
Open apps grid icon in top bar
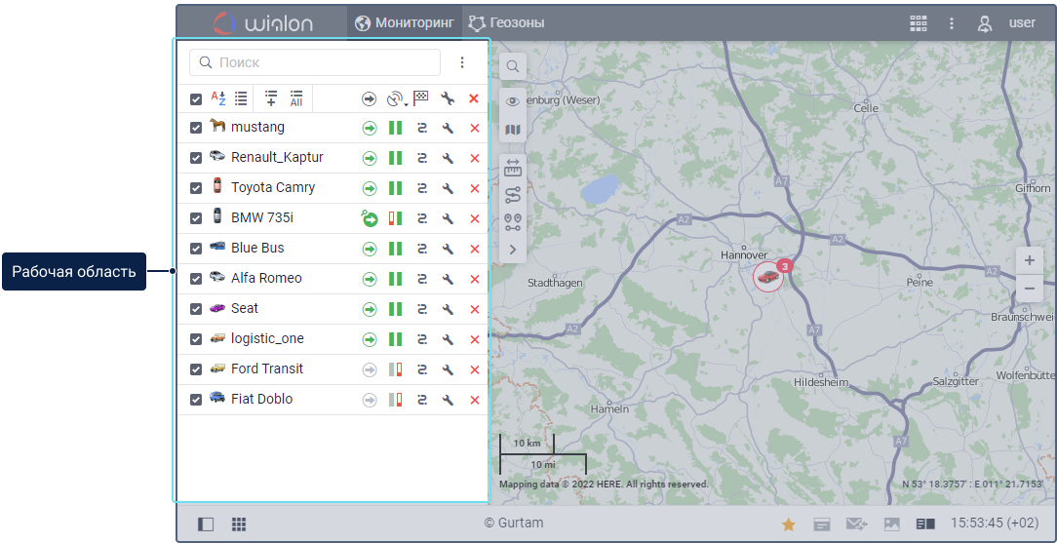tap(918, 23)
